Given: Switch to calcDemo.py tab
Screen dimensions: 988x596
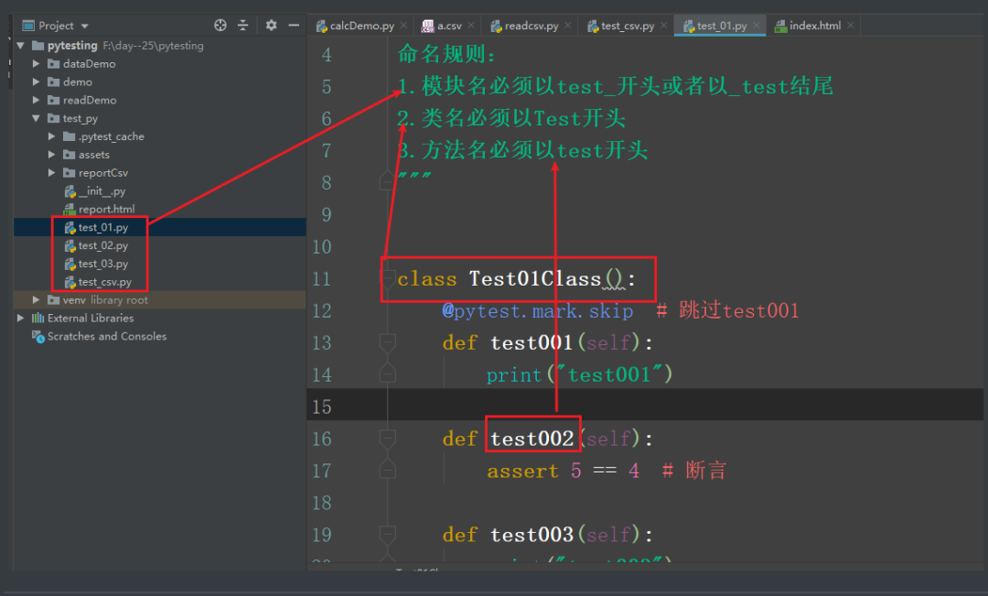Looking at the screenshot, I should [x=361, y=26].
